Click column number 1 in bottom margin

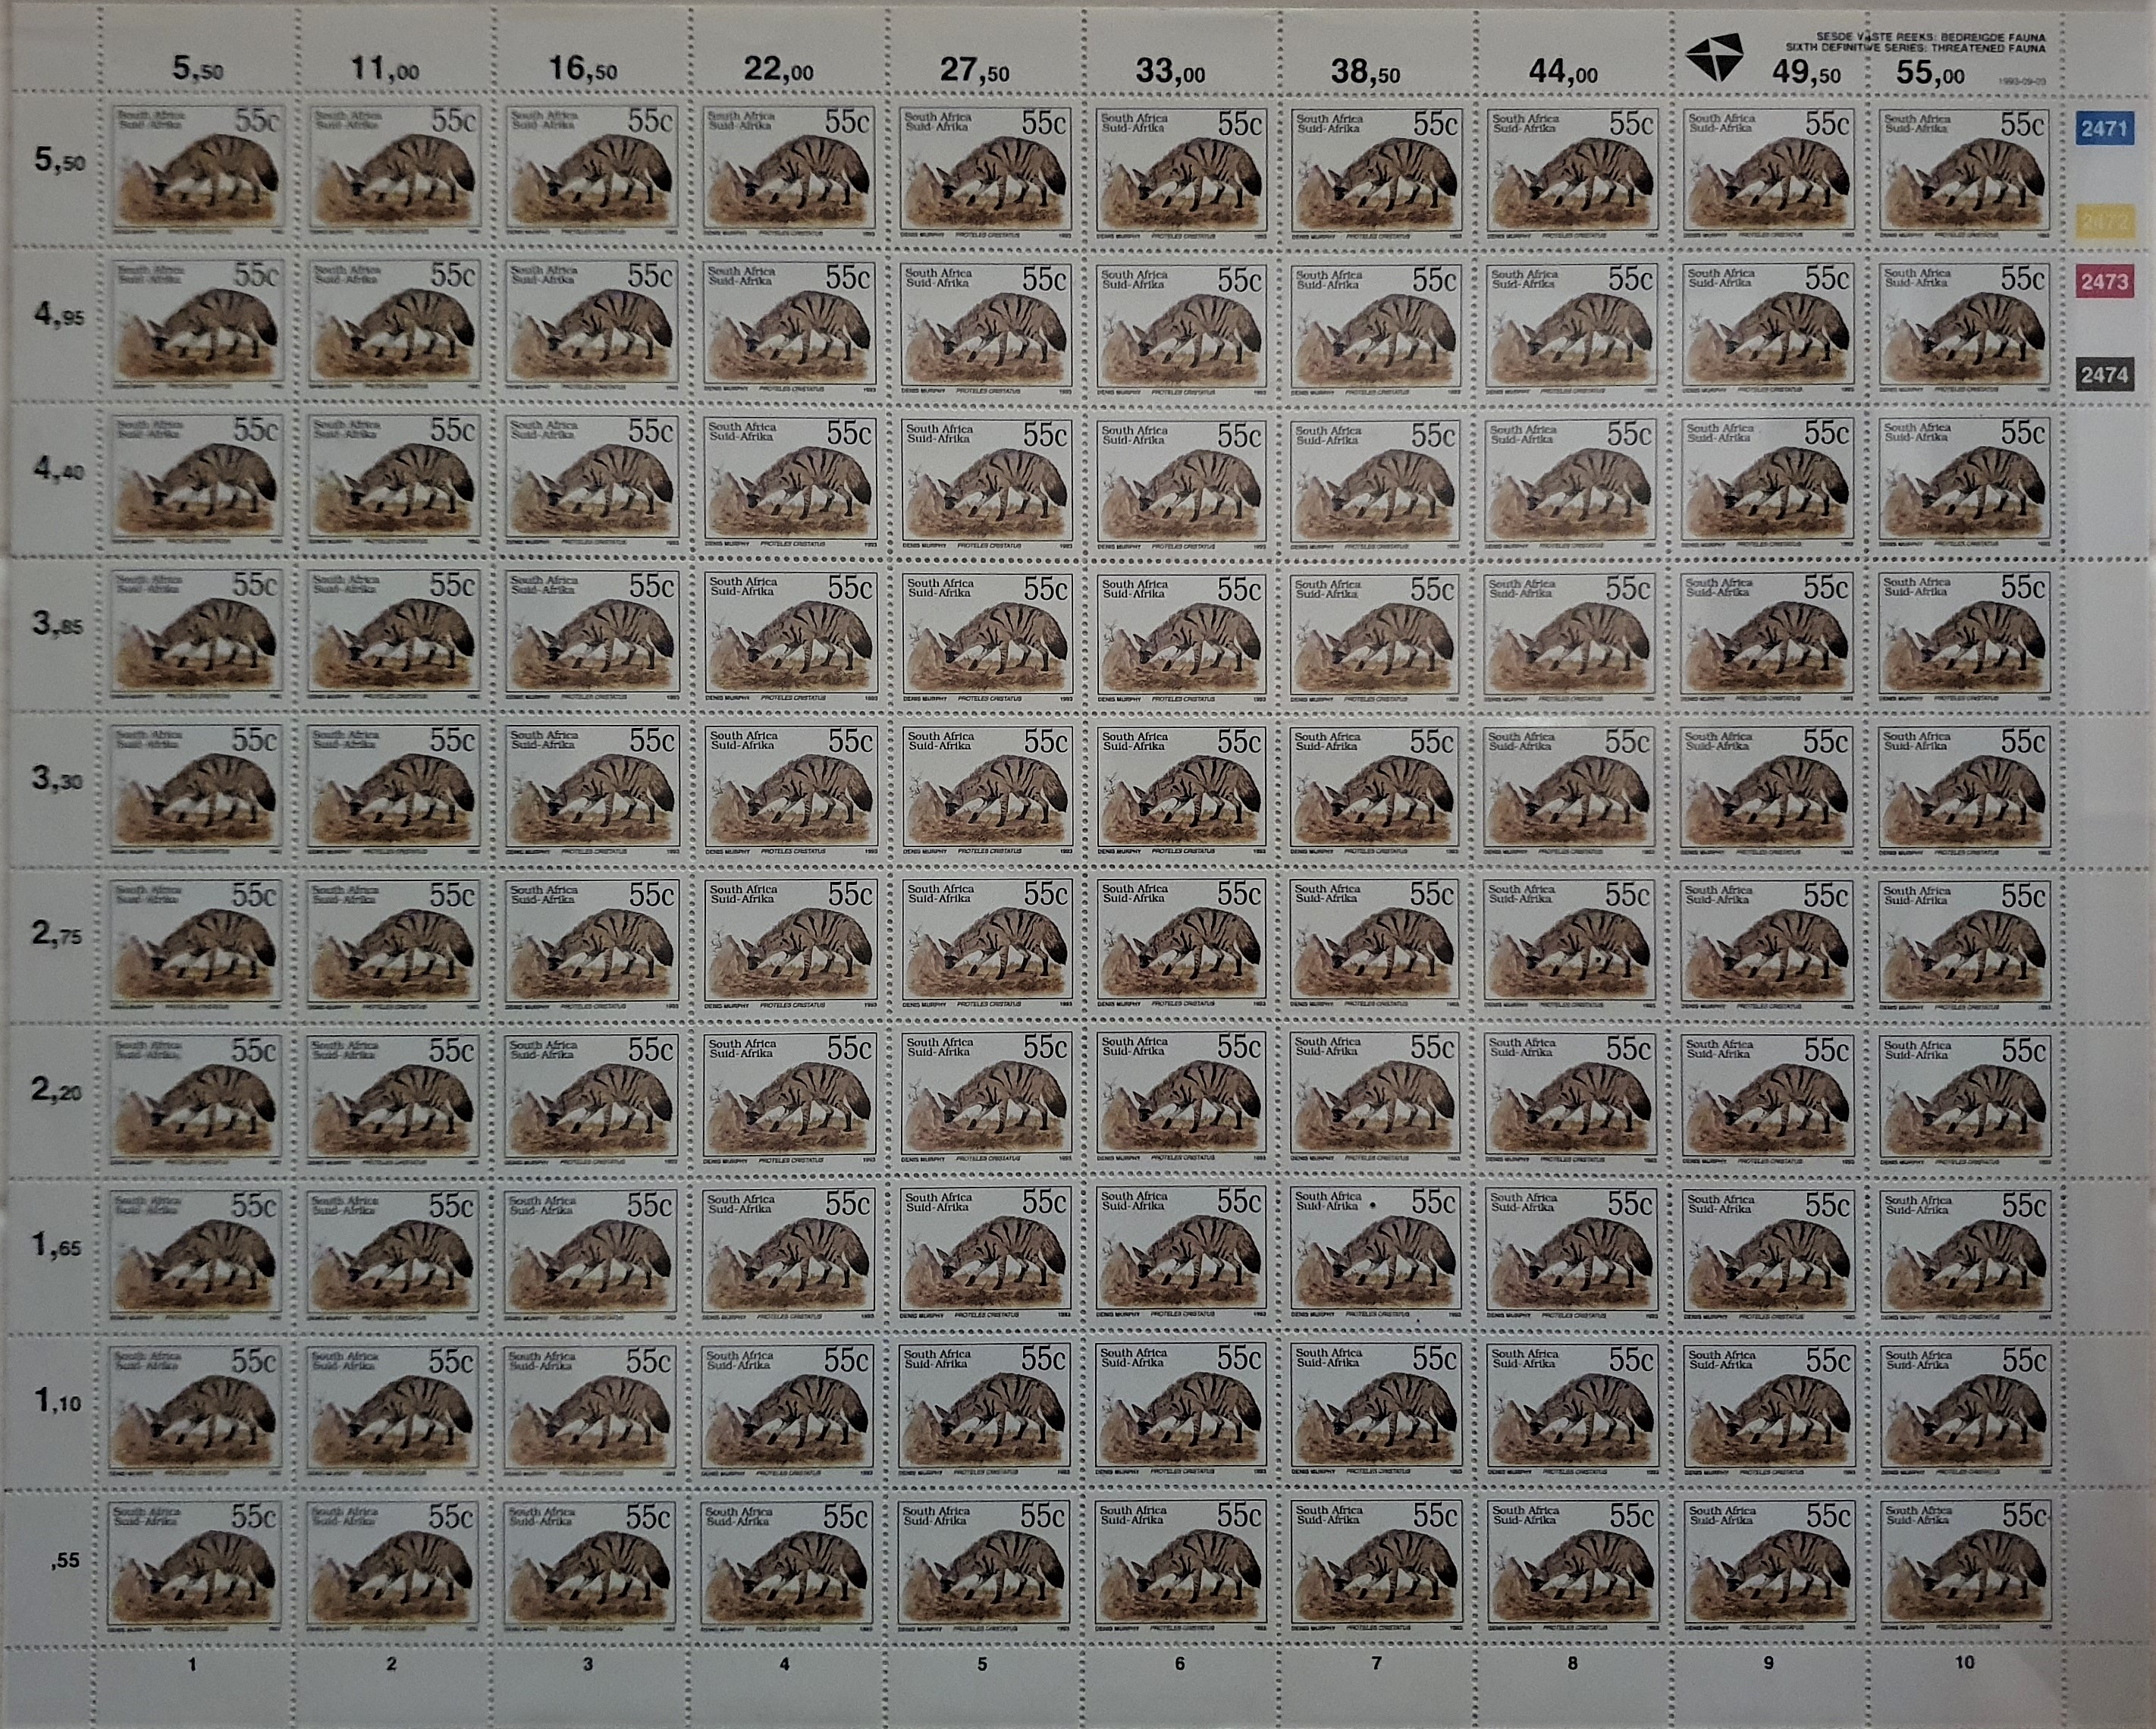point(192,1665)
